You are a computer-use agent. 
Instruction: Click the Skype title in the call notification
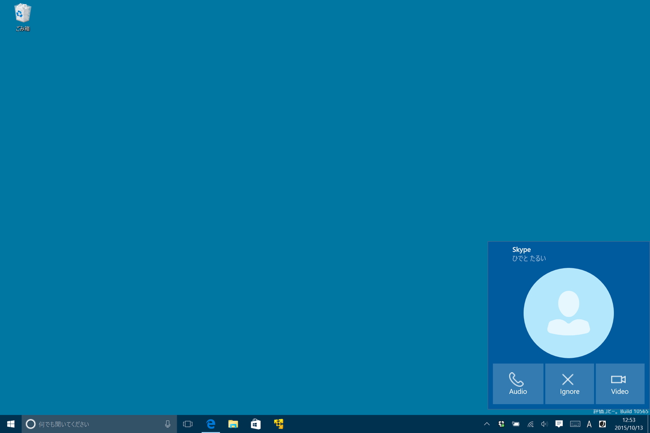522,250
